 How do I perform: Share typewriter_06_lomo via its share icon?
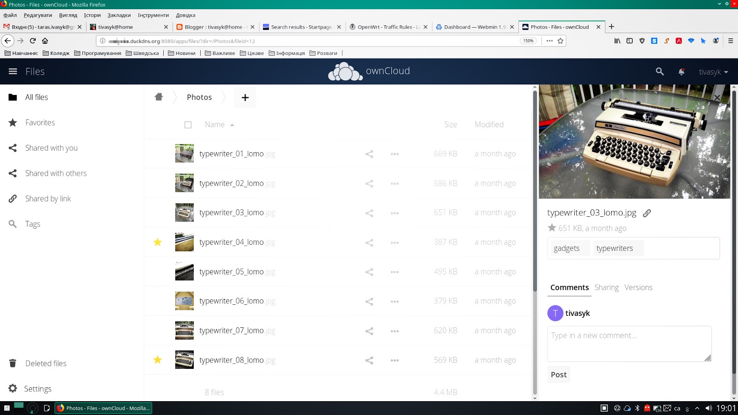(x=369, y=302)
